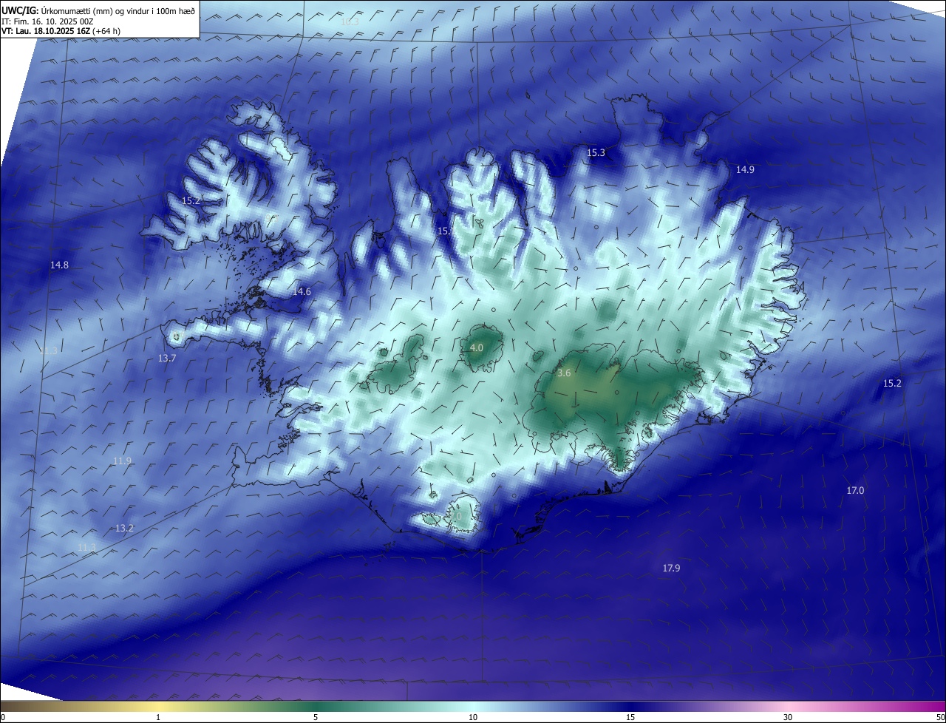Click the '15' label on the colour scale
Screen dimensions: 946x723
coord(630,717)
